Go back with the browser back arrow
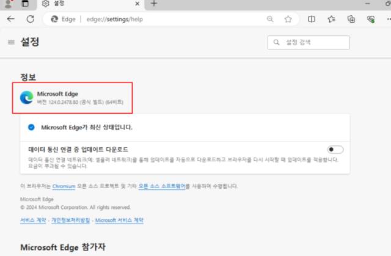391x256 pixels. 11,19
